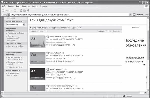Click the Тема "Шелк" title link

tap(55, 53)
